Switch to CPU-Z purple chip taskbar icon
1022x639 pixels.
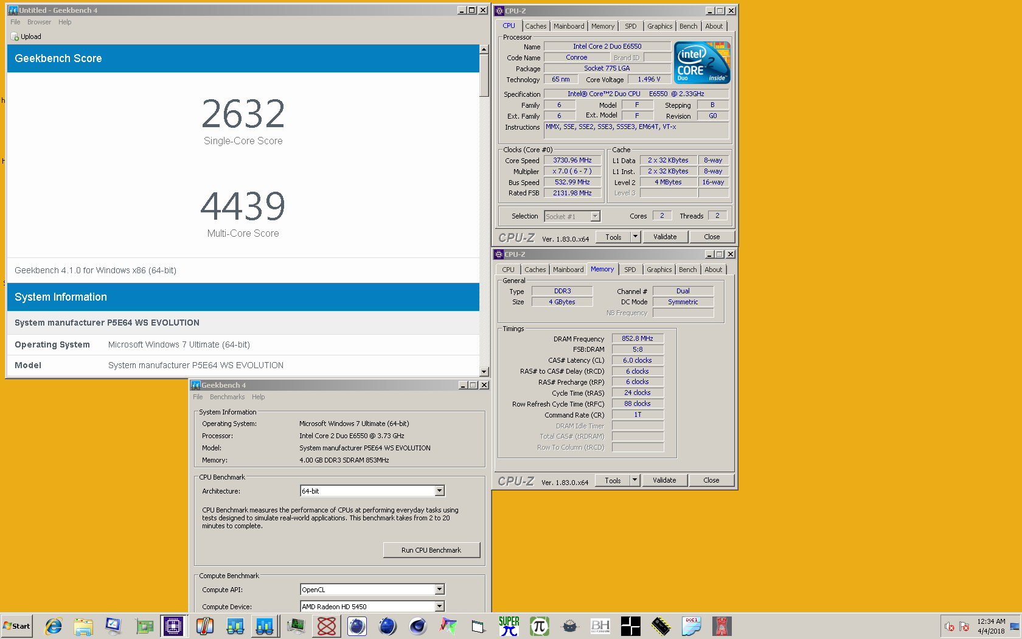(x=173, y=626)
